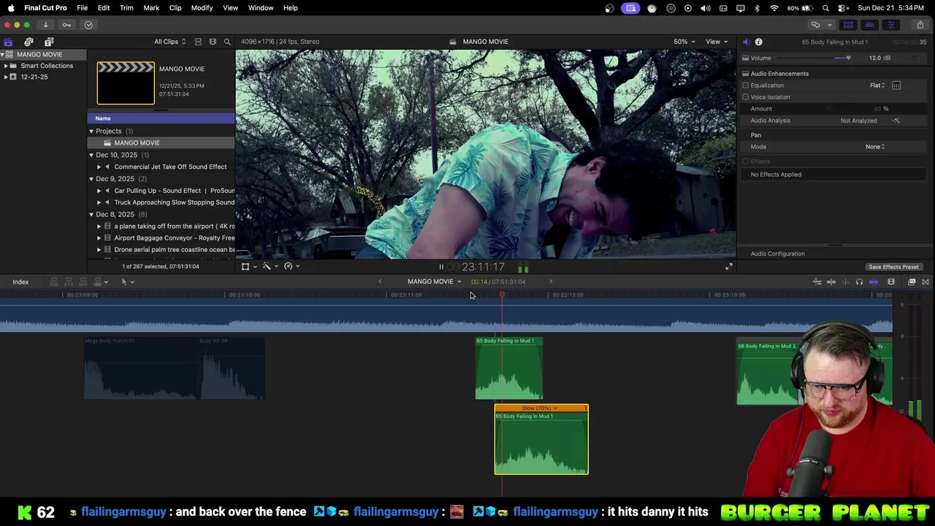Click the Audio Configuration section header
Viewport: 935px width, 526px height.
point(777,254)
